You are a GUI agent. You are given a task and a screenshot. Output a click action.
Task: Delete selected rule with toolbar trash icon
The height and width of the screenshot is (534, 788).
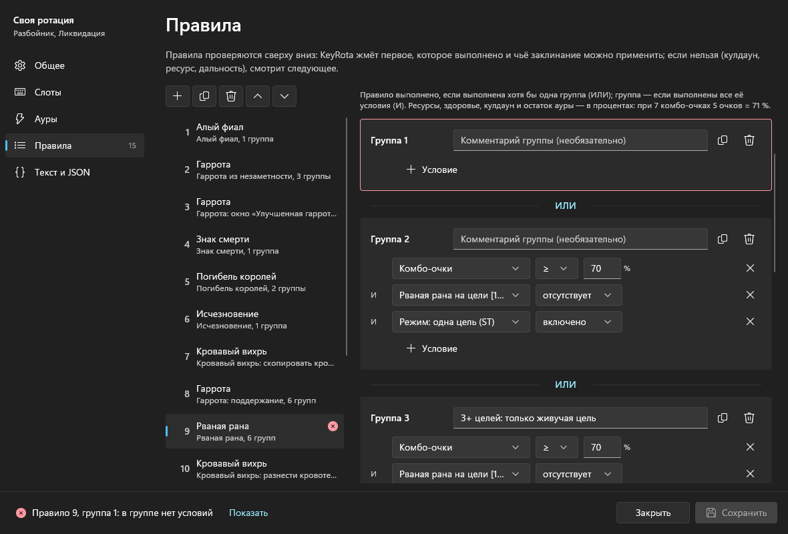230,96
